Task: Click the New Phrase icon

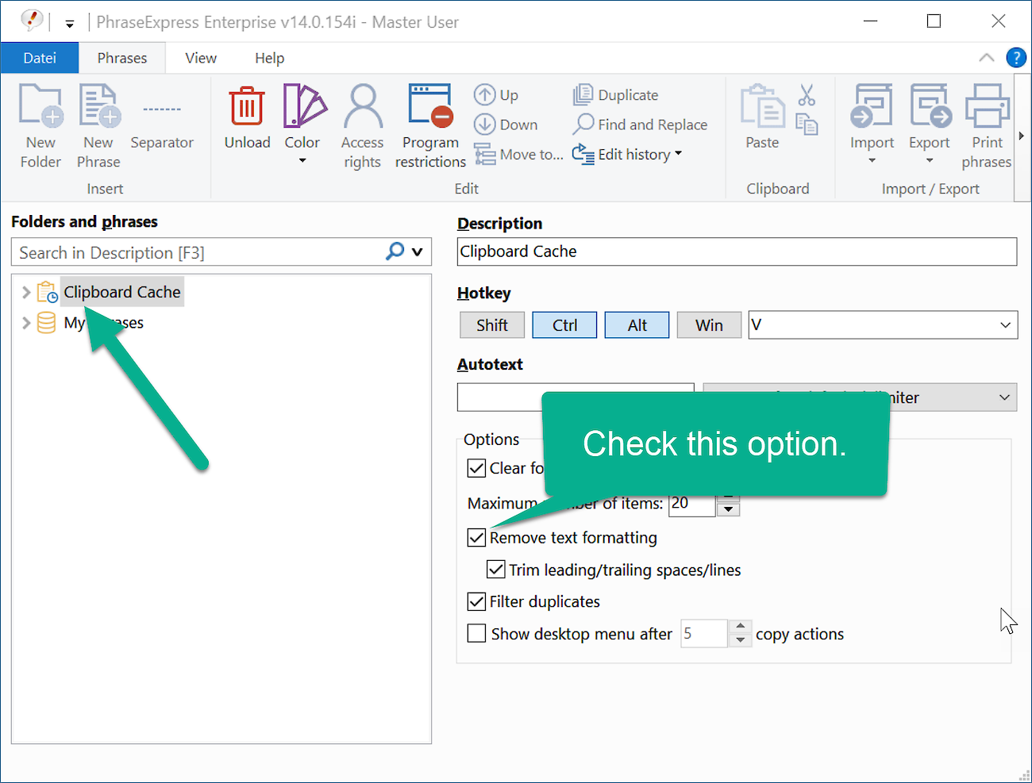Action: pyautogui.click(x=98, y=106)
